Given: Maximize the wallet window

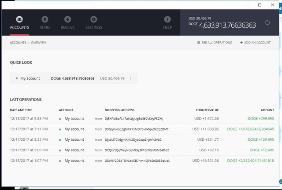Looking at the screenshot, I should coord(260,5).
